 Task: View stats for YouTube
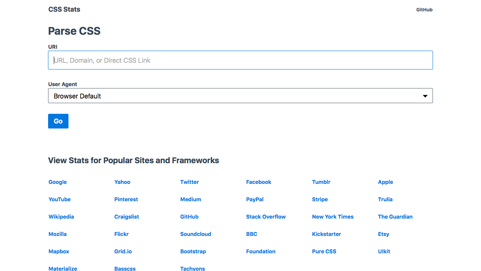pos(59,199)
